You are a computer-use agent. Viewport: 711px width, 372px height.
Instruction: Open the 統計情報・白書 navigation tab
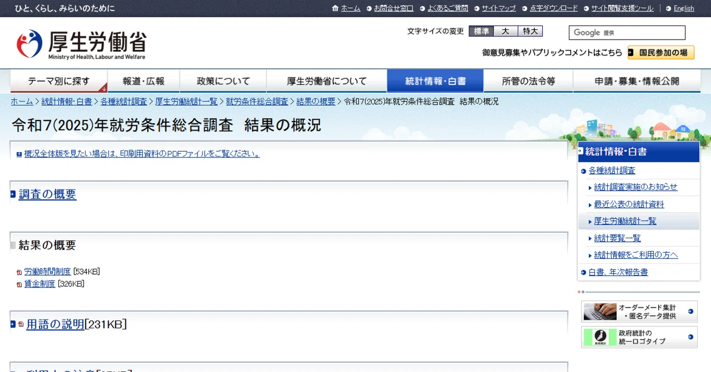[435, 81]
